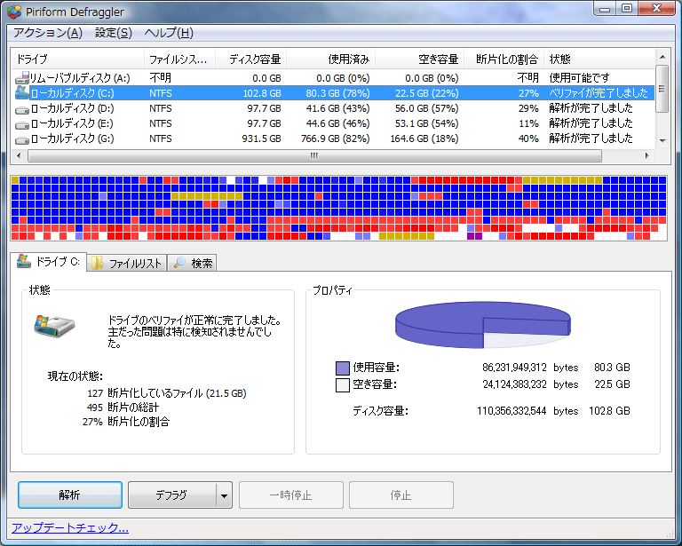The width and height of the screenshot is (682, 546).
Task: Open the デフラグ dropdown arrow
Action: 224,495
